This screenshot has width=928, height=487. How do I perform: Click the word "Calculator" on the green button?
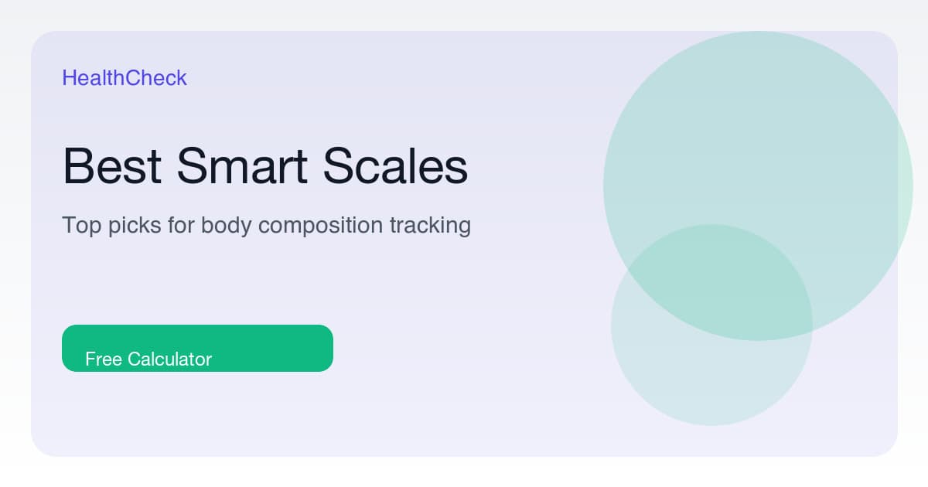(x=169, y=359)
